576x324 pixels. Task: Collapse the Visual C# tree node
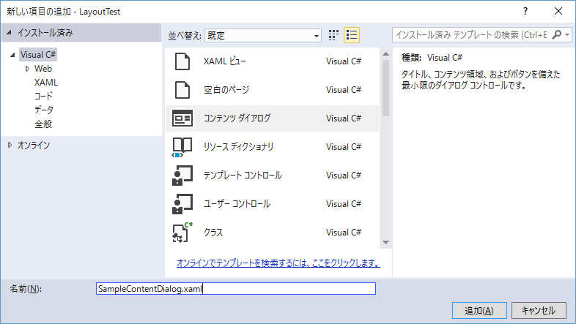click(x=12, y=55)
